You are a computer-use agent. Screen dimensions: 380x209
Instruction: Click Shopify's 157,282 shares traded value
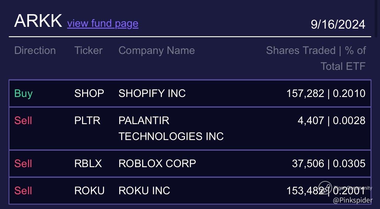pyautogui.click(x=305, y=93)
